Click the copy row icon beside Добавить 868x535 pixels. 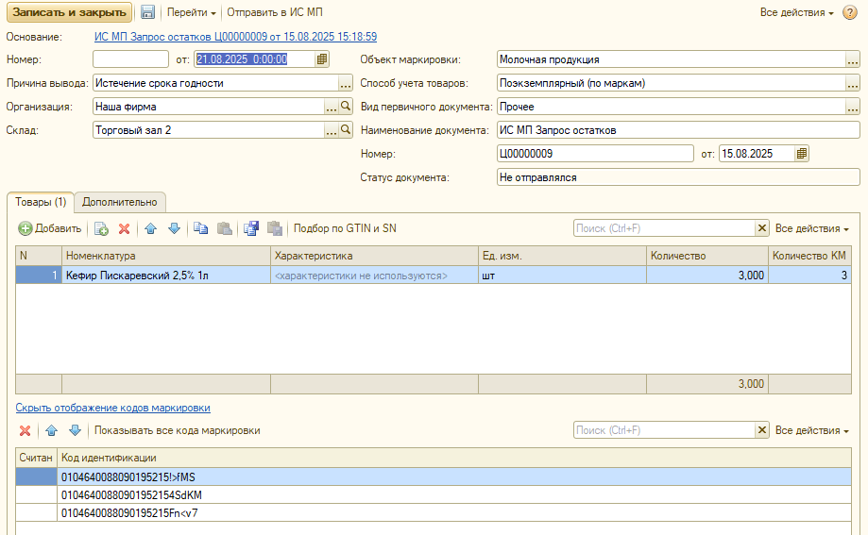(x=101, y=228)
